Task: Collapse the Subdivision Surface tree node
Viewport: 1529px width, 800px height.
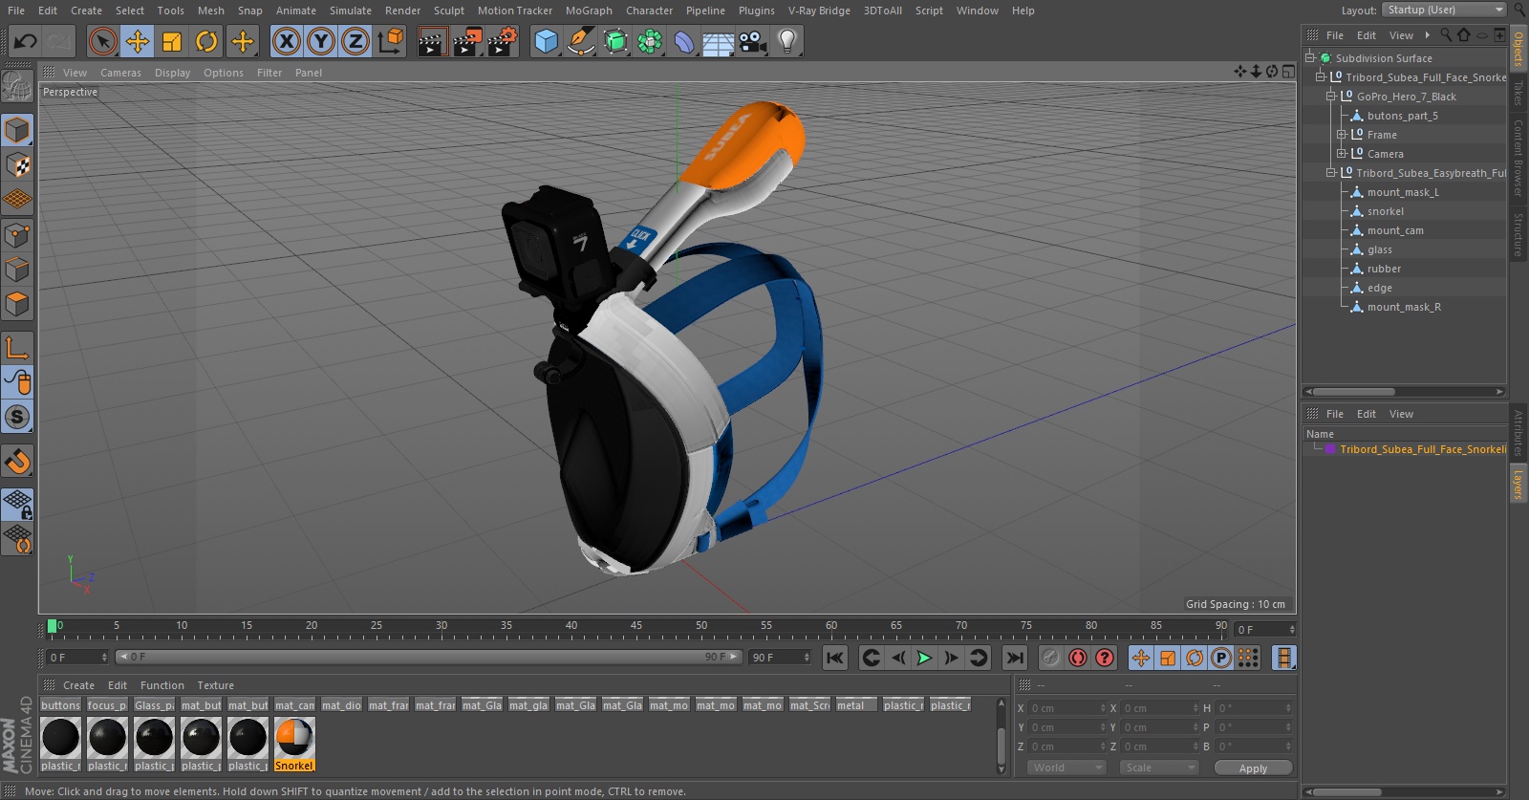Action: tap(1311, 58)
